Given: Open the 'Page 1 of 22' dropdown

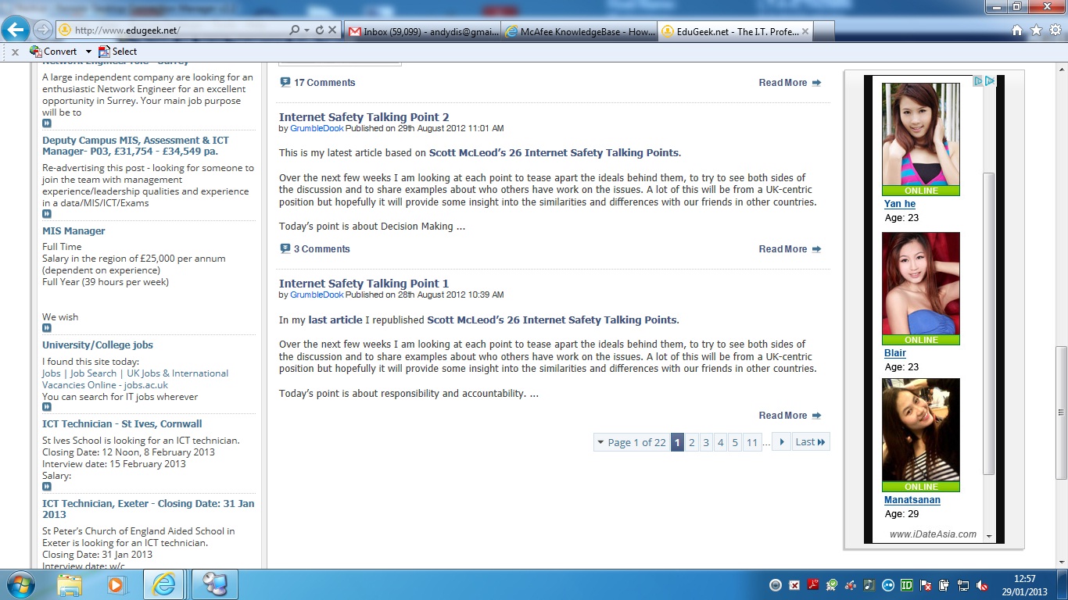Looking at the screenshot, I should coord(632,442).
